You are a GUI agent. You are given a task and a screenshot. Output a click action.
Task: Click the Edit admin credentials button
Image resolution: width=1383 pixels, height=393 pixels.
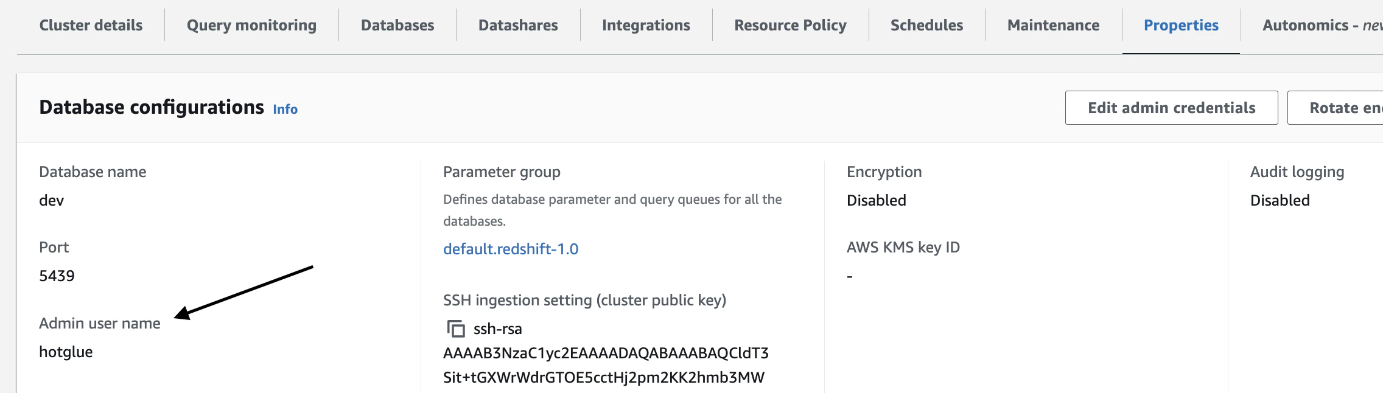[1171, 108]
